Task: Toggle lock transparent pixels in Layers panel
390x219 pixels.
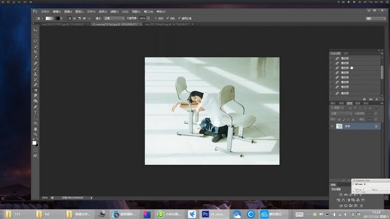Action: (339, 119)
